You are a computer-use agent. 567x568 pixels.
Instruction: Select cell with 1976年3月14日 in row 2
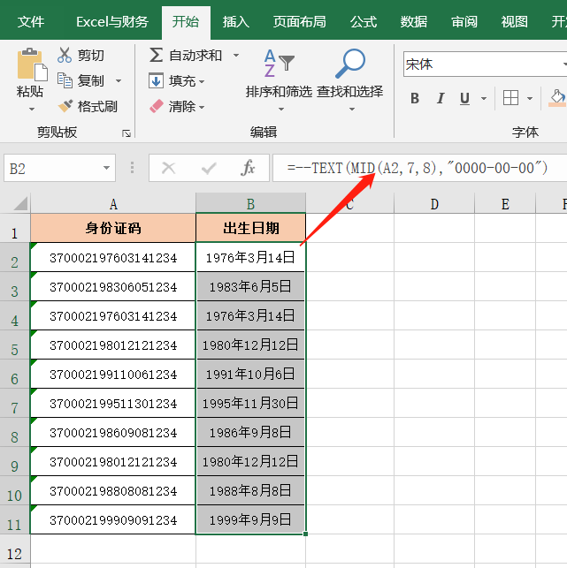point(250,257)
